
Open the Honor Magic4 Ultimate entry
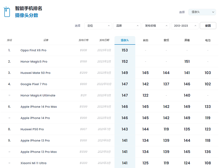(x=38, y=95)
